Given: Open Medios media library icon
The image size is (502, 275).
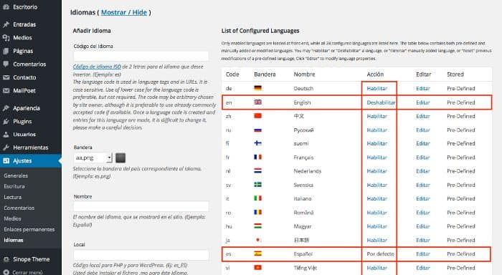Looking at the screenshot, I should click(x=6, y=38).
